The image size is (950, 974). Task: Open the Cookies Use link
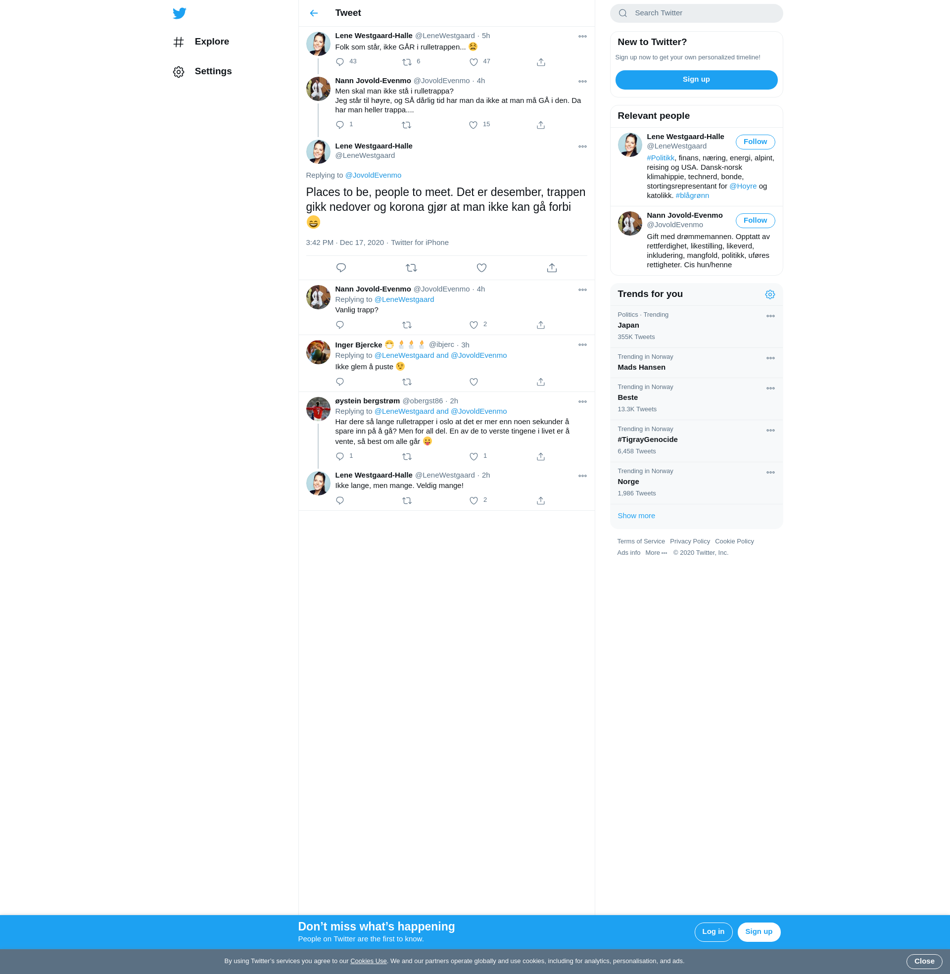tap(368, 962)
